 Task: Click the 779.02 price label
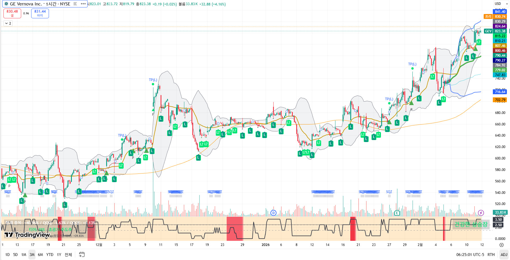point(500,70)
